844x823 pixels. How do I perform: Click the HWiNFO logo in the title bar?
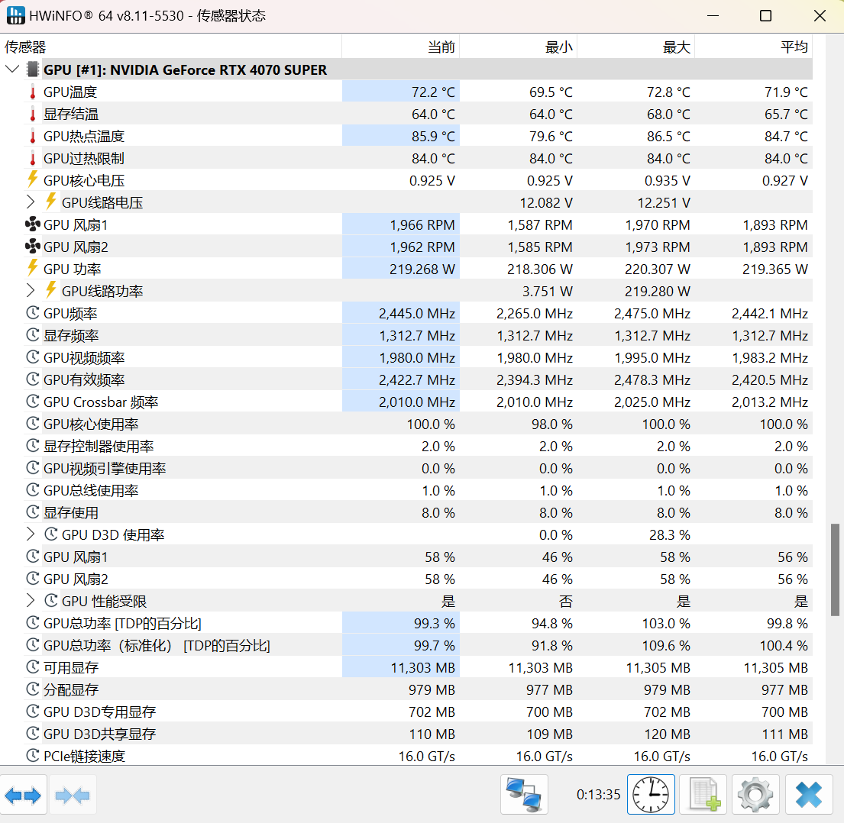(15, 15)
